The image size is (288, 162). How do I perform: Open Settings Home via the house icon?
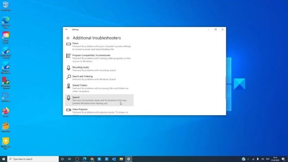[68, 38]
